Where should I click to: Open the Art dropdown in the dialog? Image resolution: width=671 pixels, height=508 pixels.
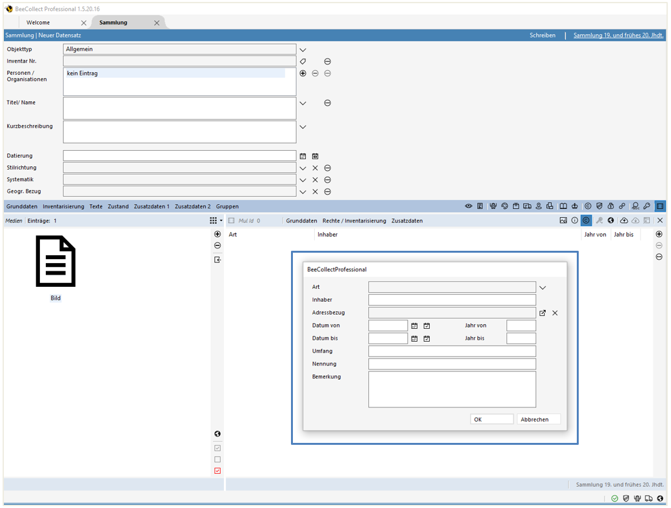(543, 288)
